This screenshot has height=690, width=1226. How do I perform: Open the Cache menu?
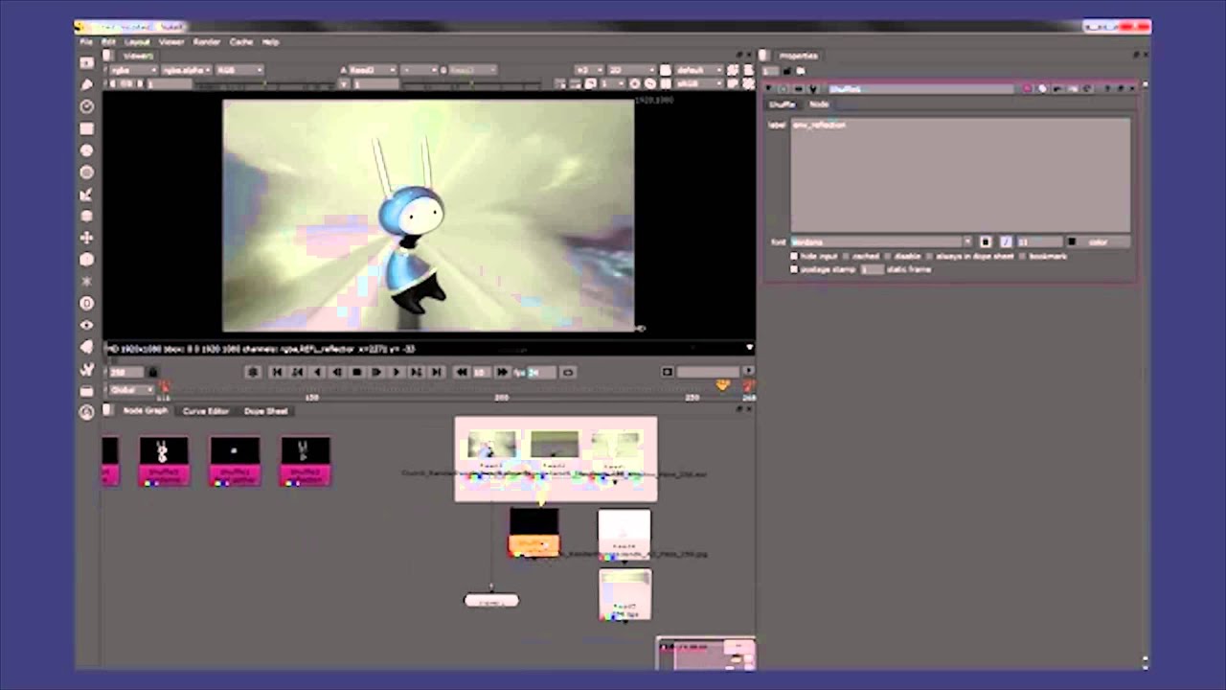241,42
